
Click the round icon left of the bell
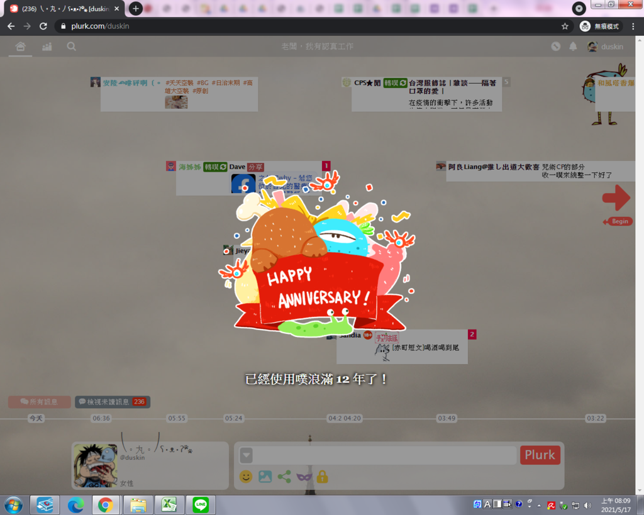point(556,47)
